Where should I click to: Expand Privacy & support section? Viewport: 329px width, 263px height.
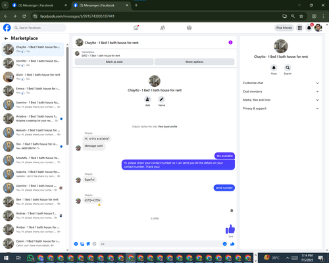(280, 108)
